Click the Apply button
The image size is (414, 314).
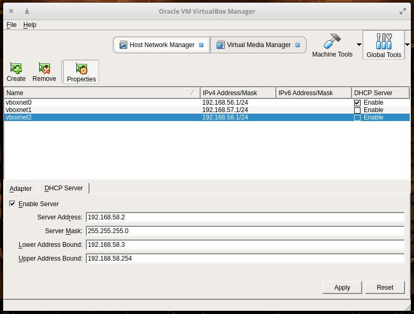[x=342, y=288]
